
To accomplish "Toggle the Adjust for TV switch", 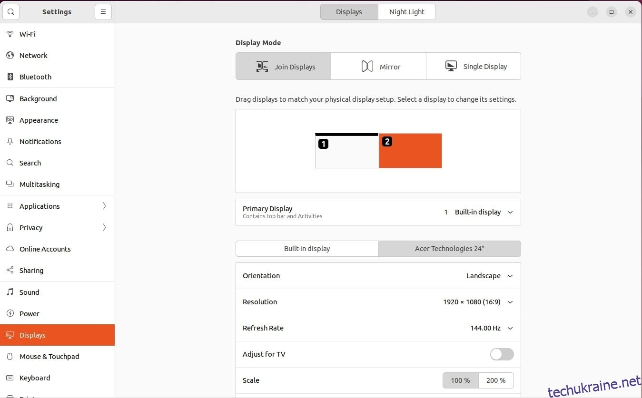I will [x=502, y=354].
